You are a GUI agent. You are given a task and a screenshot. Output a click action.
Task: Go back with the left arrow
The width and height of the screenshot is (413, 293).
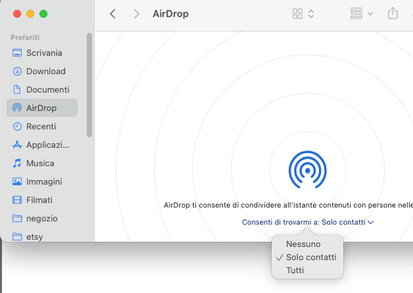point(112,14)
